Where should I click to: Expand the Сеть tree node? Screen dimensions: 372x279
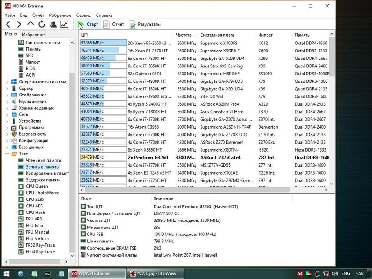(7, 115)
